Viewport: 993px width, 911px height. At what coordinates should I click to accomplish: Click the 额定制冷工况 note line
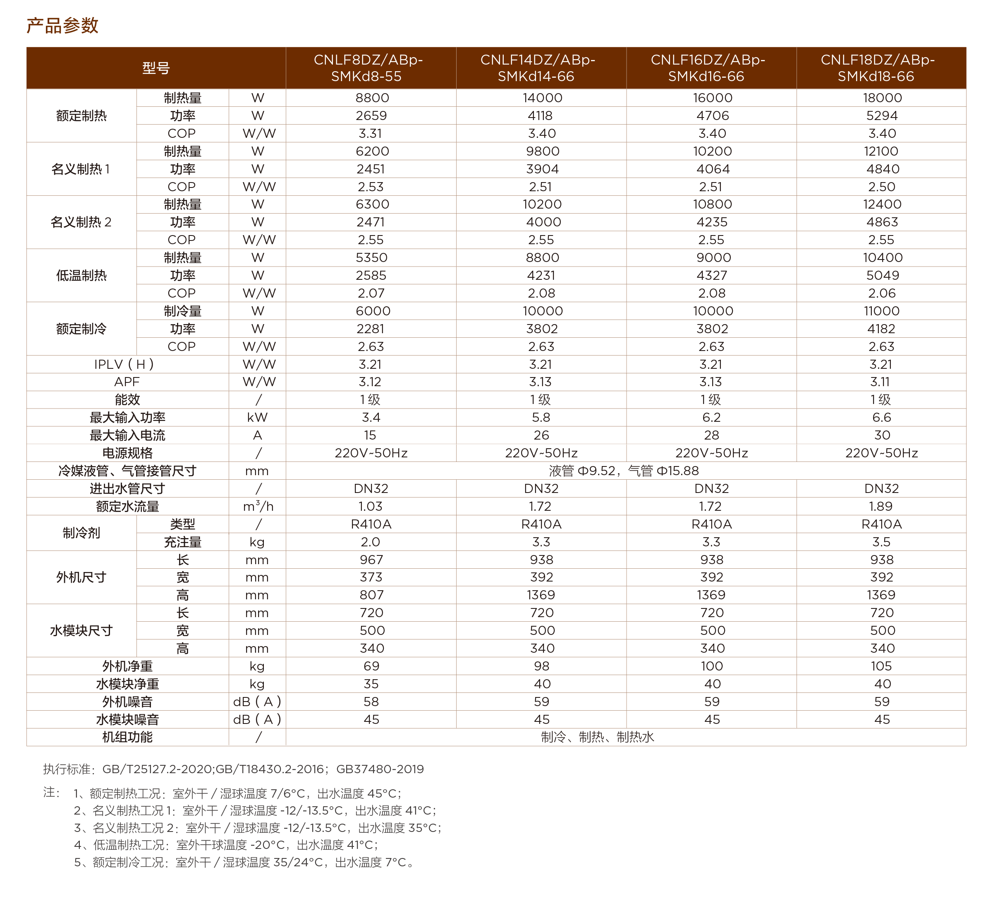click(x=245, y=863)
